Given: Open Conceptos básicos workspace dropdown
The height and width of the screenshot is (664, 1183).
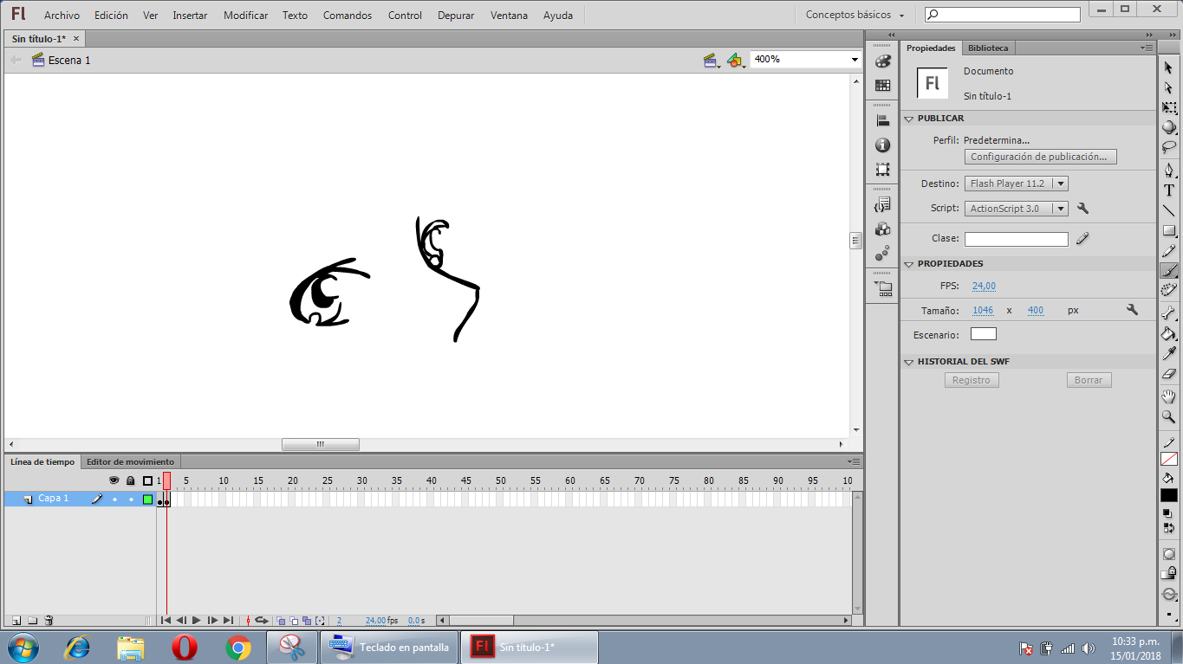Looking at the screenshot, I should (855, 15).
